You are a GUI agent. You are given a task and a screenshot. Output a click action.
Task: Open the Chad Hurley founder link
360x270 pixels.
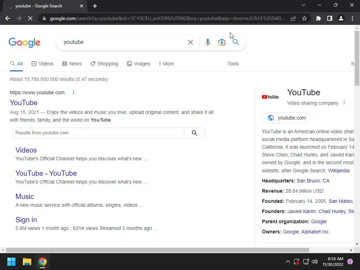pos(332,211)
